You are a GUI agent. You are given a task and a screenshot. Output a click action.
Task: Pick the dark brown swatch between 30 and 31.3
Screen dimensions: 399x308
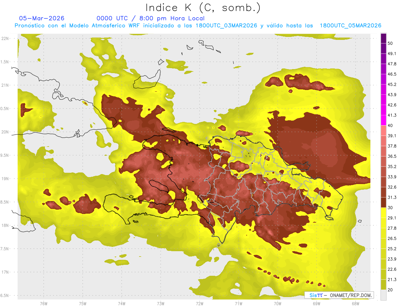pos(383,202)
